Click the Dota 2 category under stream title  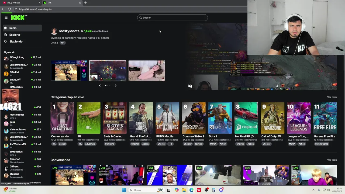(x=54, y=43)
